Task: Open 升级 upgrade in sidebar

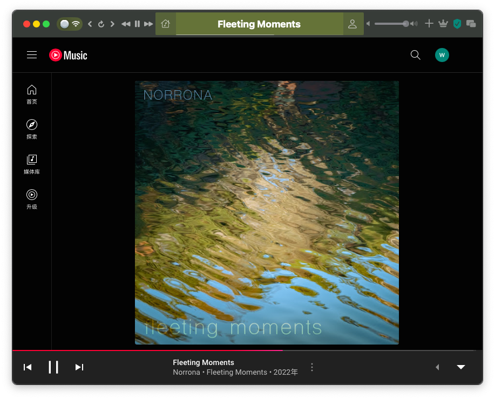Action: point(31,200)
